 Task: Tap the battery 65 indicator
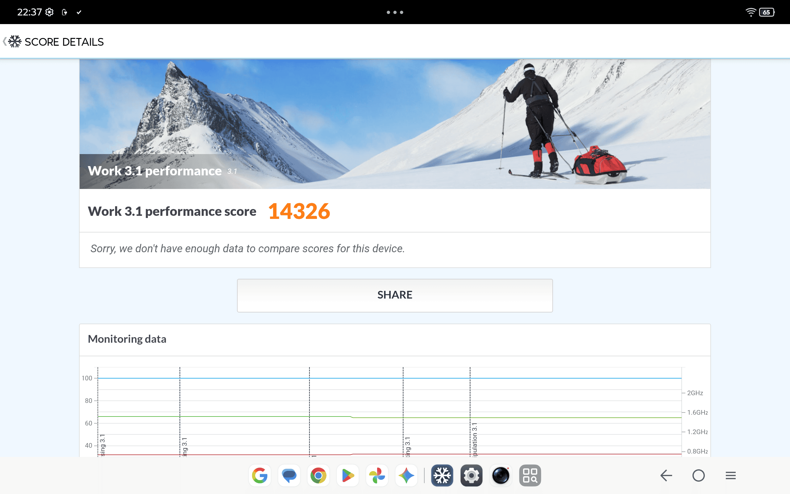point(767,12)
